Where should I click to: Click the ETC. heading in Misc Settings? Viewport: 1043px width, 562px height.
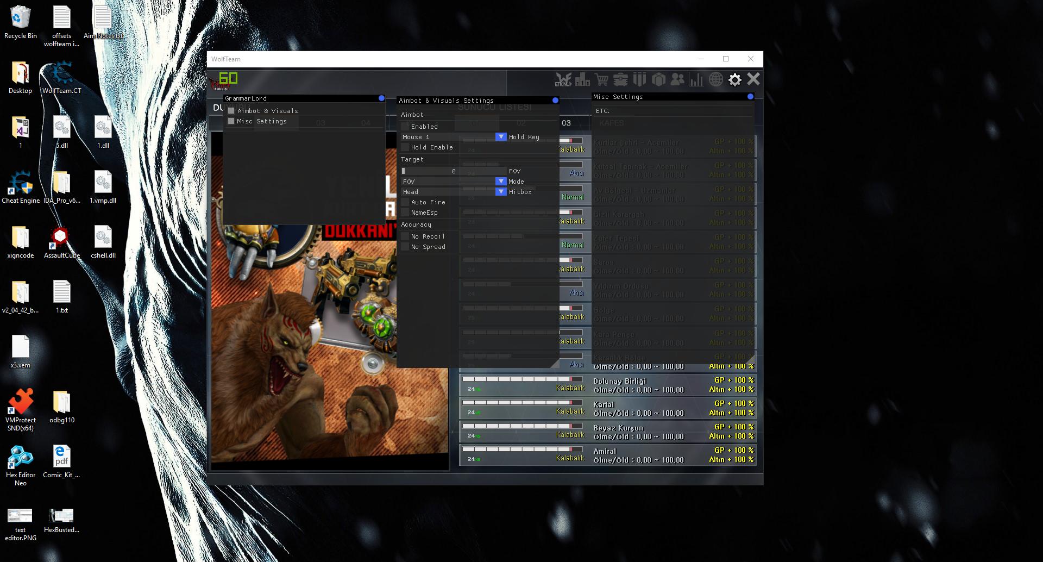(602, 111)
